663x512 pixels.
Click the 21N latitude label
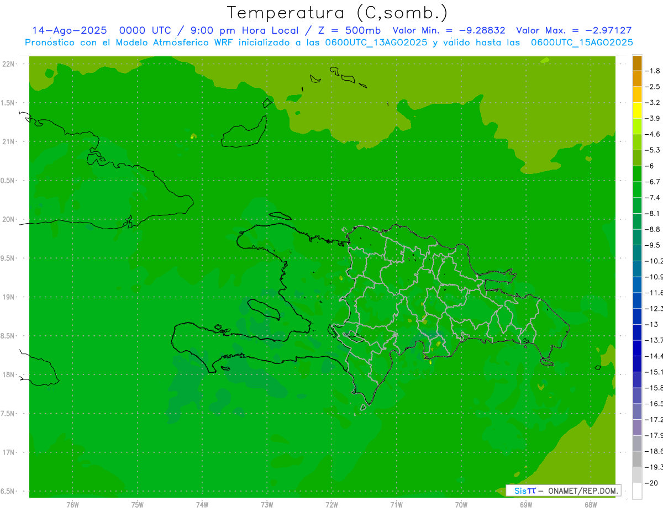8,142
